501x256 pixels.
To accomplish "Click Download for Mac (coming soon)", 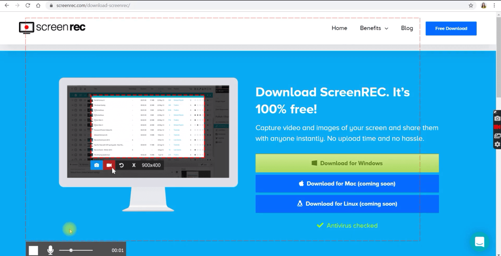I will point(347,183).
